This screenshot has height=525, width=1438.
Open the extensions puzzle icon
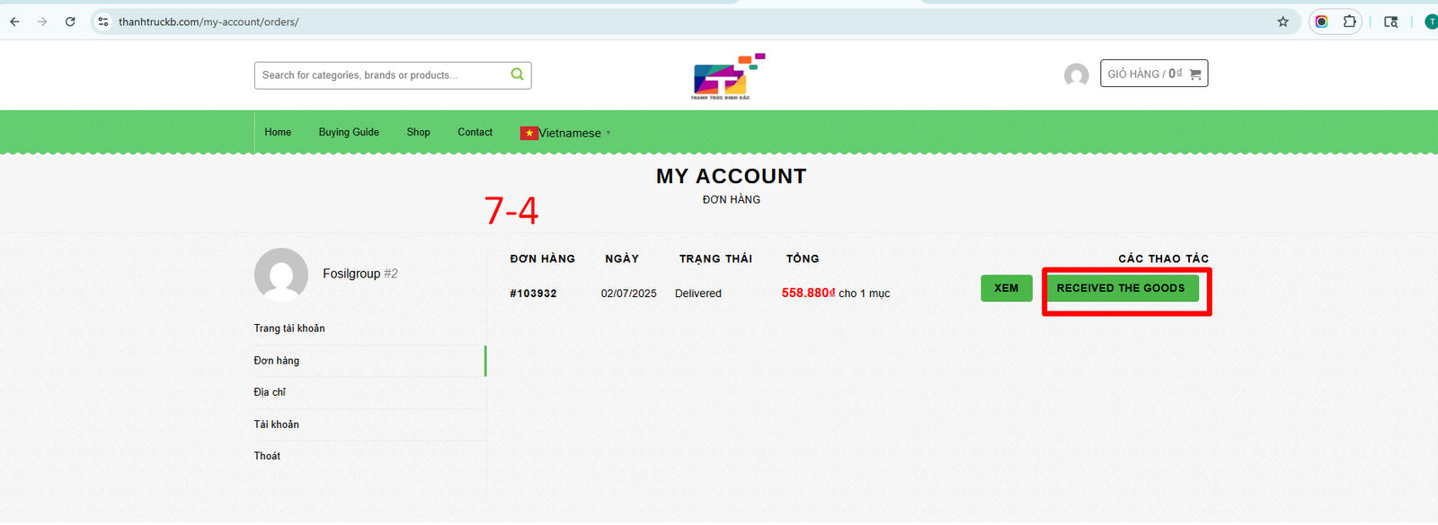(1349, 22)
